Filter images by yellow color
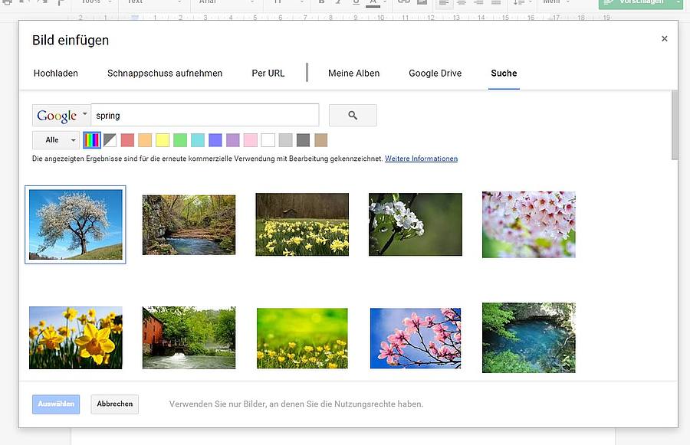The width and height of the screenshot is (690, 445). point(163,140)
